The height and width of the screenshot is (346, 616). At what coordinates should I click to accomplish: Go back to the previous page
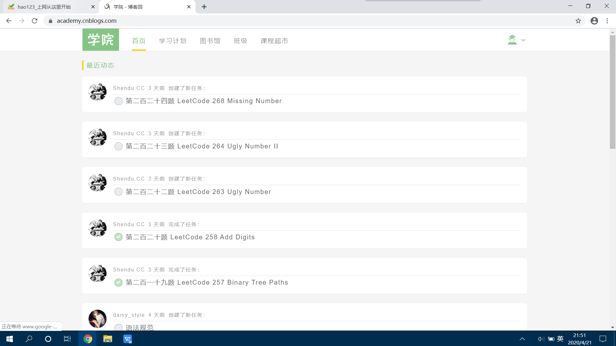coord(9,21)
